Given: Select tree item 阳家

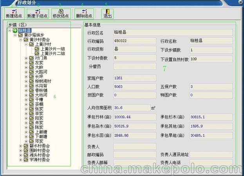Looking at the screenshot, I should [x=39, y=118].
